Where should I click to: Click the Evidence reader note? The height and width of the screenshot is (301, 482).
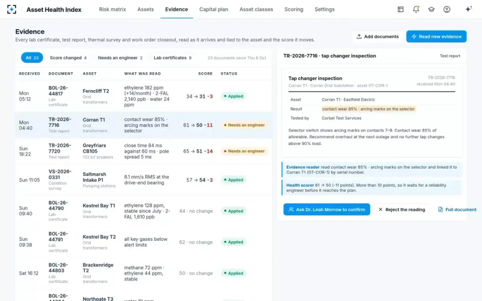point(372,170)
